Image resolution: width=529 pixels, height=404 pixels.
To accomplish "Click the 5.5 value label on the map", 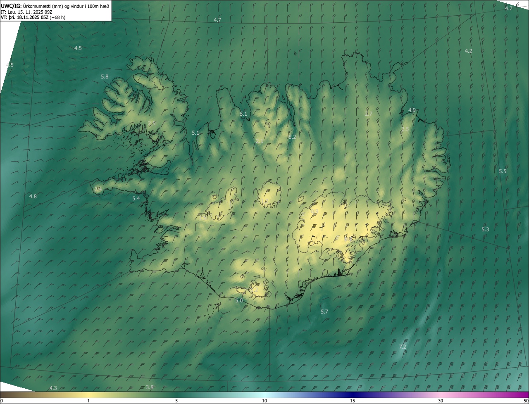I will pyautogui.click(x=503, y=171).
